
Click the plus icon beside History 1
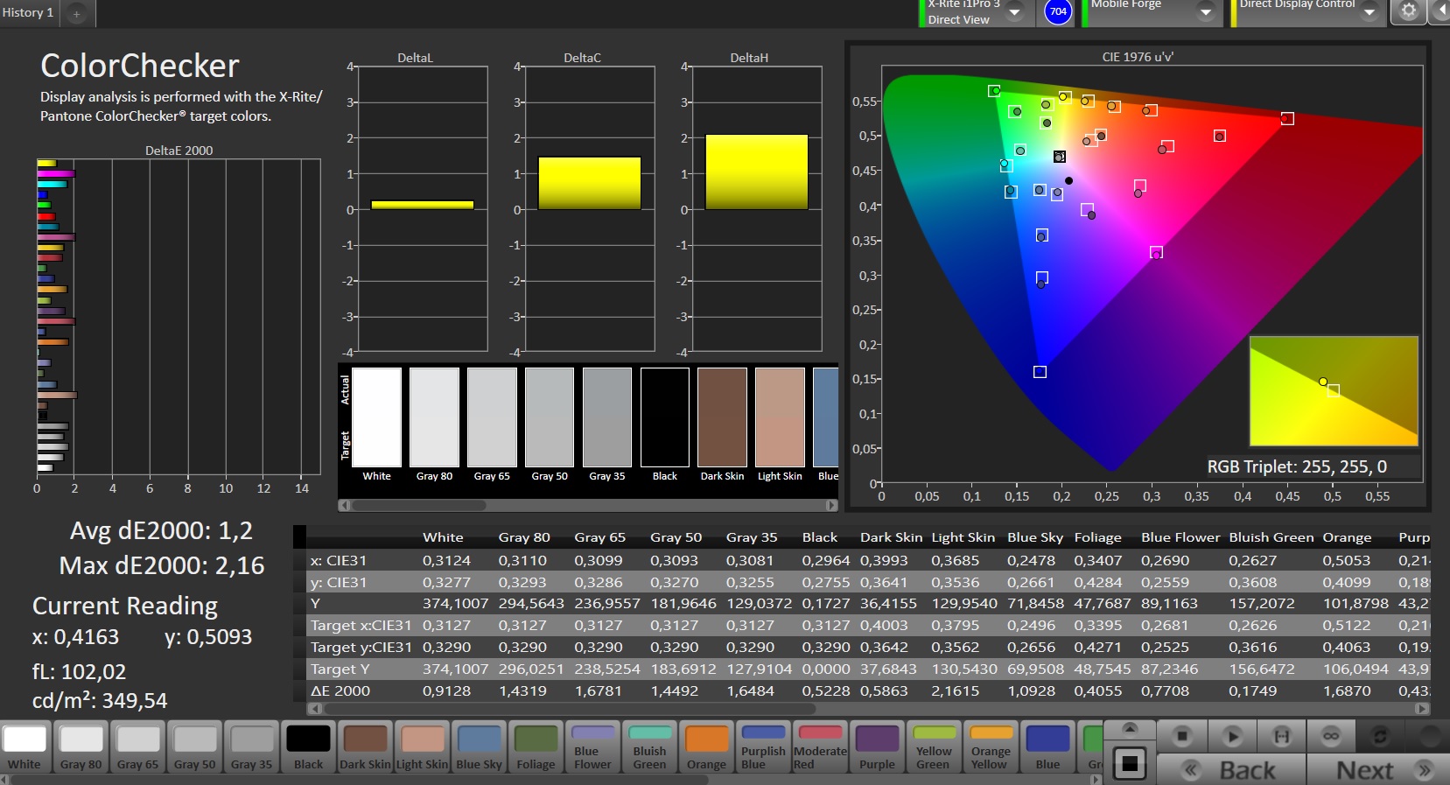(77, 13)
